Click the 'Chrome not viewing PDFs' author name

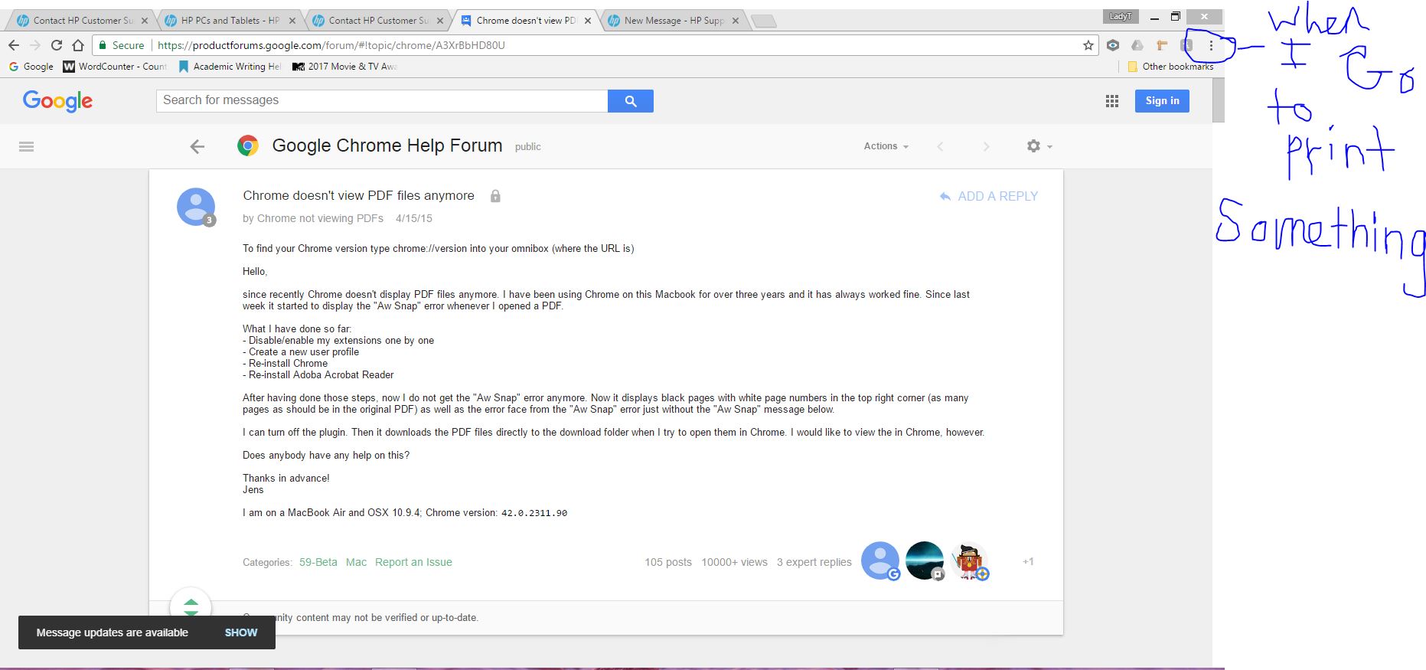tap(321, 218)
